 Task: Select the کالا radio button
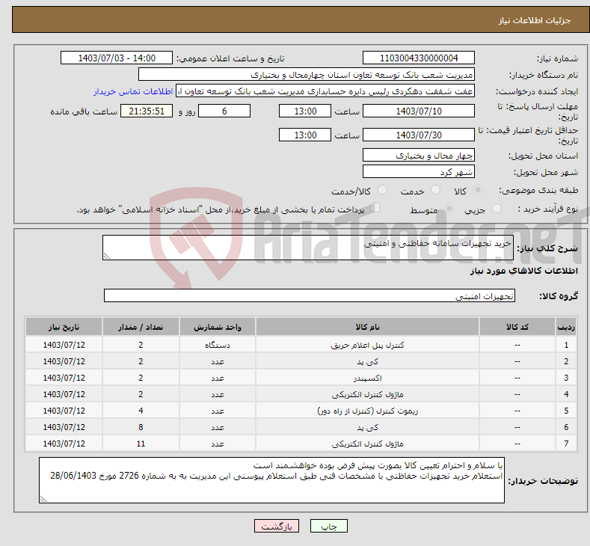[478, 190]
